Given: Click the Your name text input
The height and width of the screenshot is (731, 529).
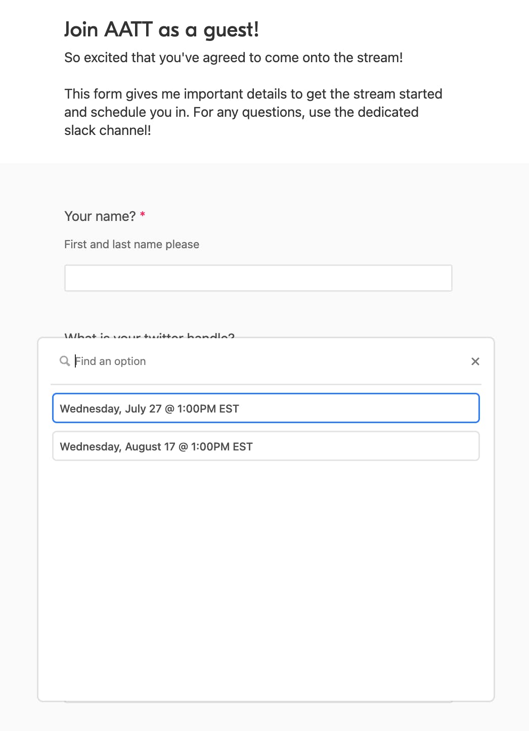Looking at the screenshot, I should point(258,278).
